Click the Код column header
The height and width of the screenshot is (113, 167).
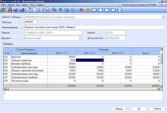7,53
